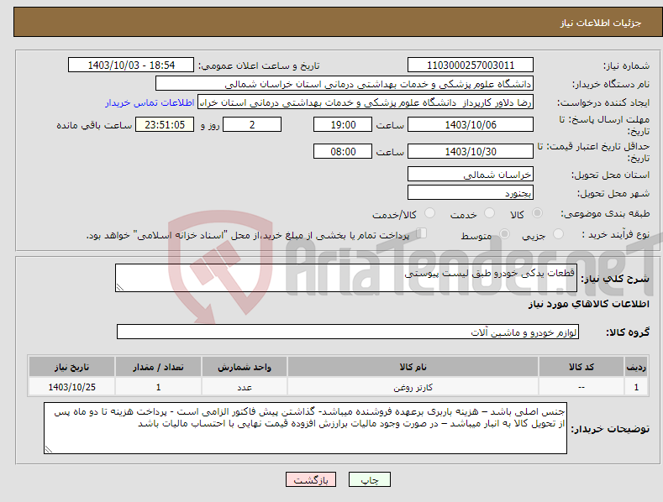Select the خدمت radio button
This screenshot has width=663, height=502.
[489, 213]
